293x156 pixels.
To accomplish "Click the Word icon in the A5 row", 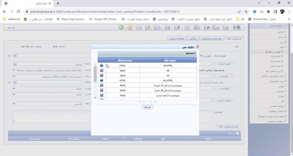I will click(x=102, y=70).
